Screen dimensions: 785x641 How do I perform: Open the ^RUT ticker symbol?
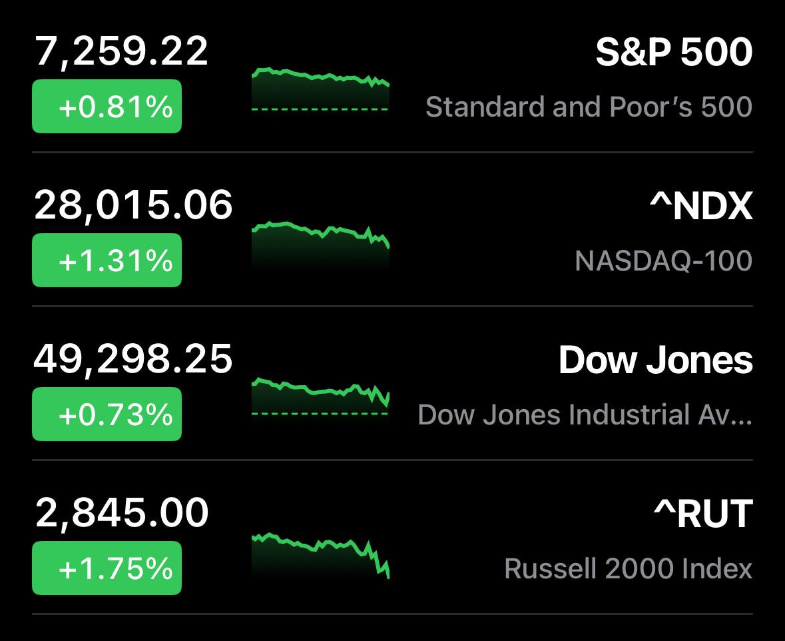703,514
